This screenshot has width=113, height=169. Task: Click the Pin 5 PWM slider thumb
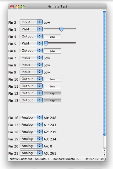(x=46, y=43)
